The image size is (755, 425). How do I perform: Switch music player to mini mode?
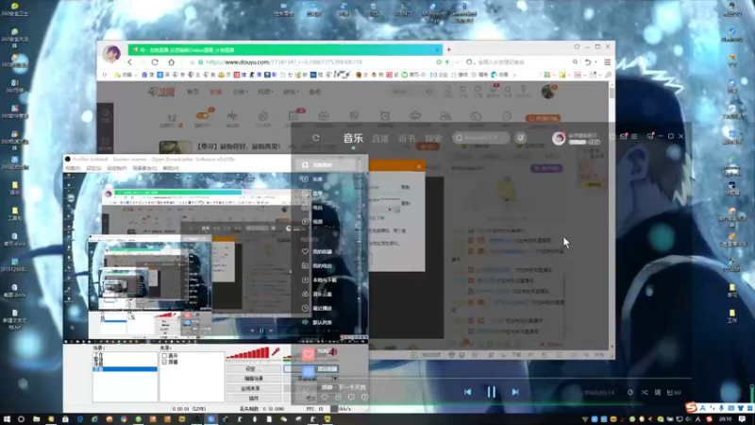[x=650, y=136]
